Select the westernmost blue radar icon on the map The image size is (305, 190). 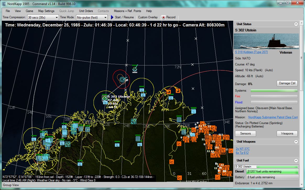coord(34,139)
